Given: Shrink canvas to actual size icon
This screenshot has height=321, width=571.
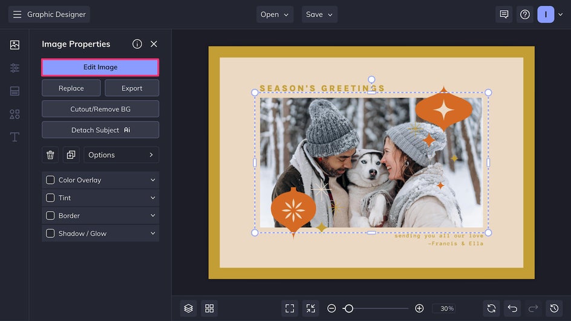Looking at the screenshot, I should click(x=311, y=308).
